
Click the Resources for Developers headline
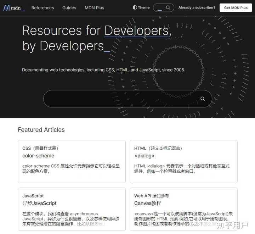97,38
